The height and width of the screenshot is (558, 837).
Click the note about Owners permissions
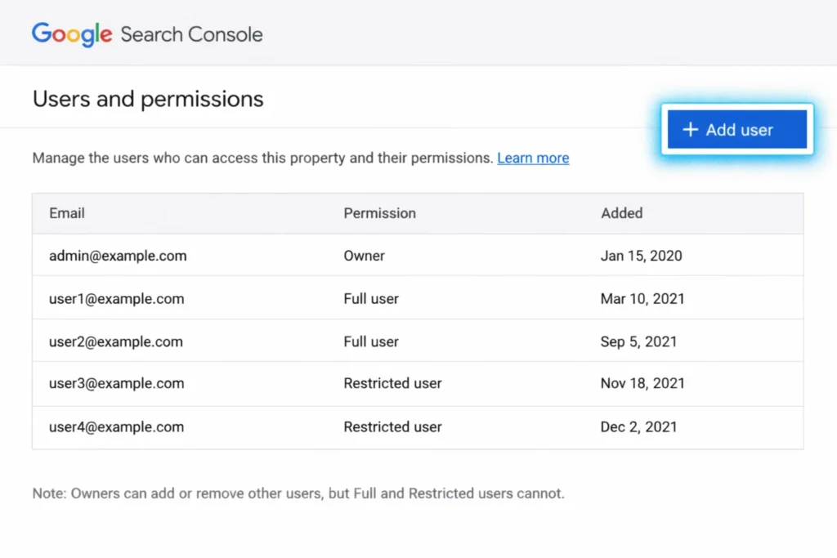[298, 493]
